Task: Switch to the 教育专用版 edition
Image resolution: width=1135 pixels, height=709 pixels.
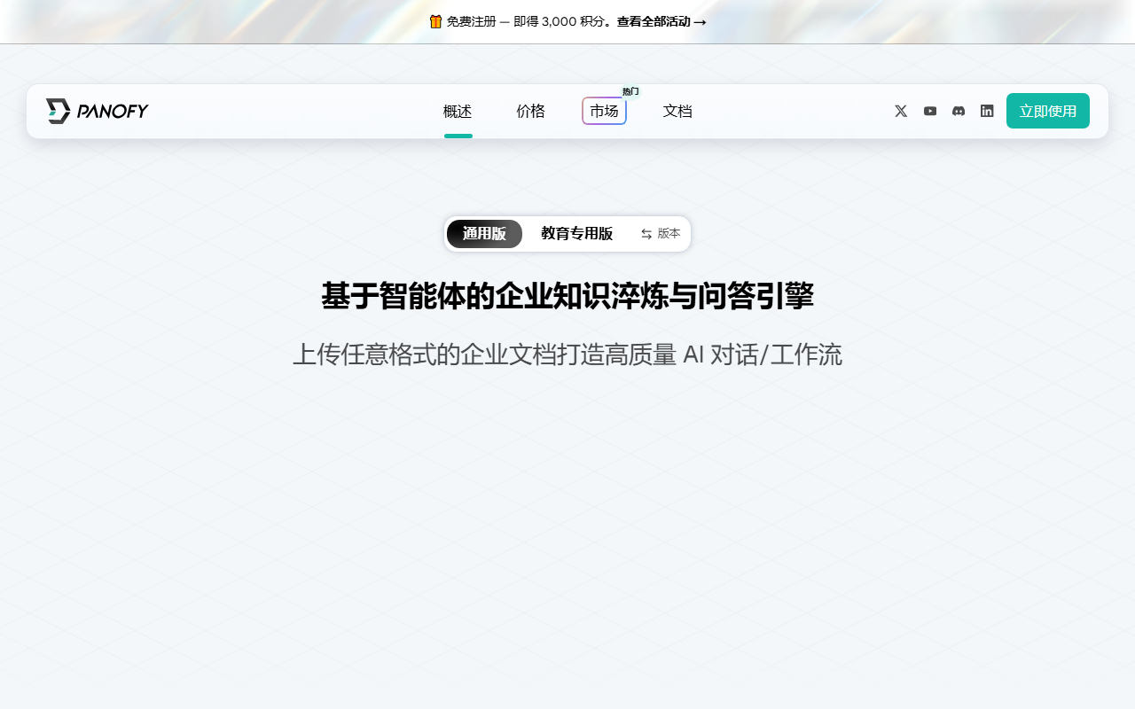Action: click(x=576, y=234)
